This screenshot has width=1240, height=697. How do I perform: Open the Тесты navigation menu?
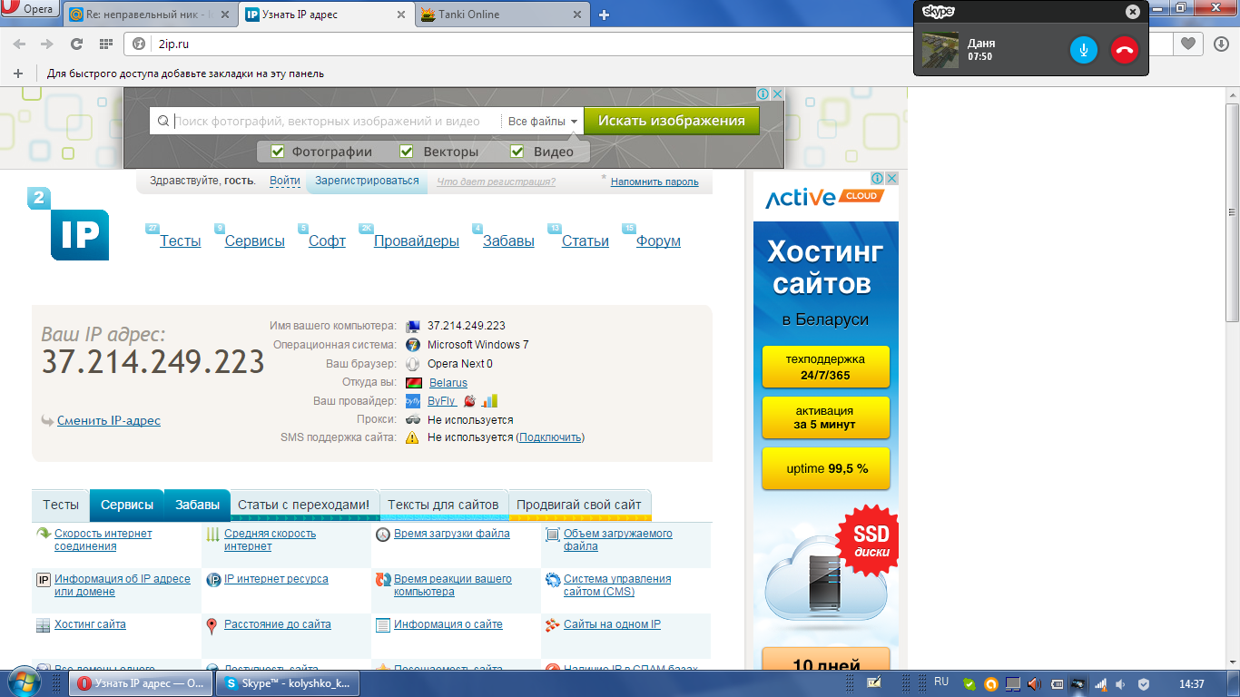[x=181, y=241]
